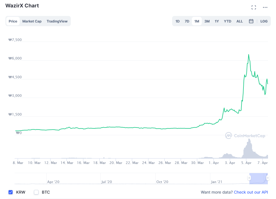The image size is (276, 199).
Task: Grab the left range navigator handle
Action: click(x=249, y=178)
